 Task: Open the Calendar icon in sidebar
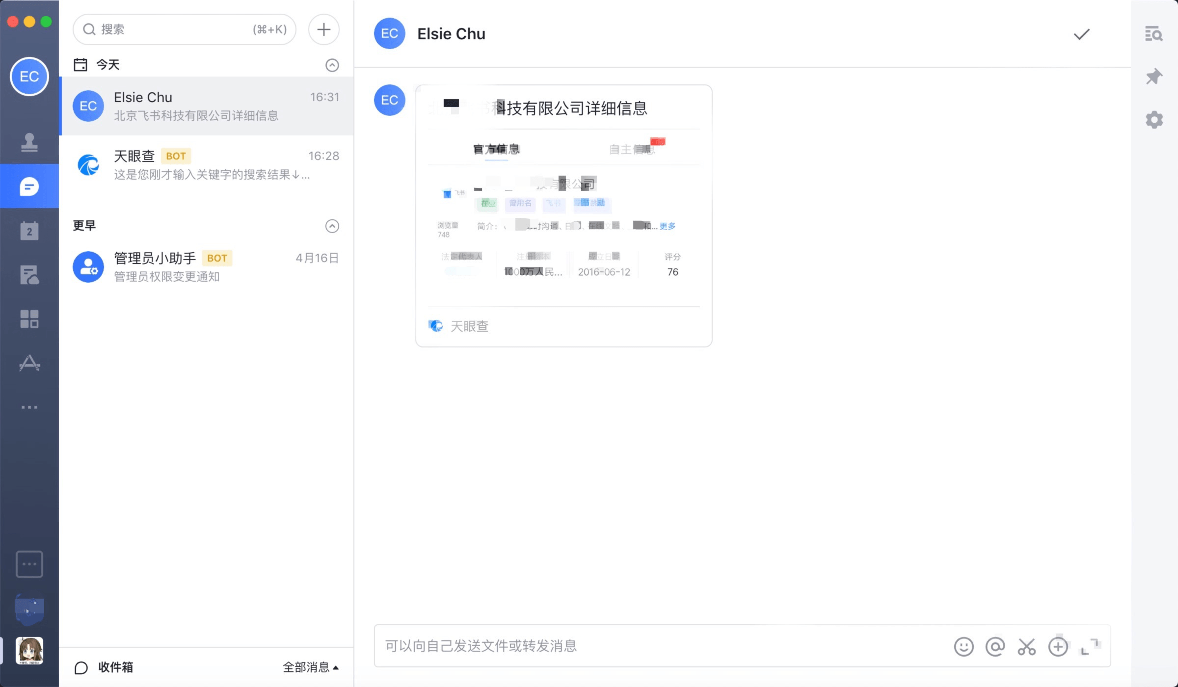pos(29,231)
